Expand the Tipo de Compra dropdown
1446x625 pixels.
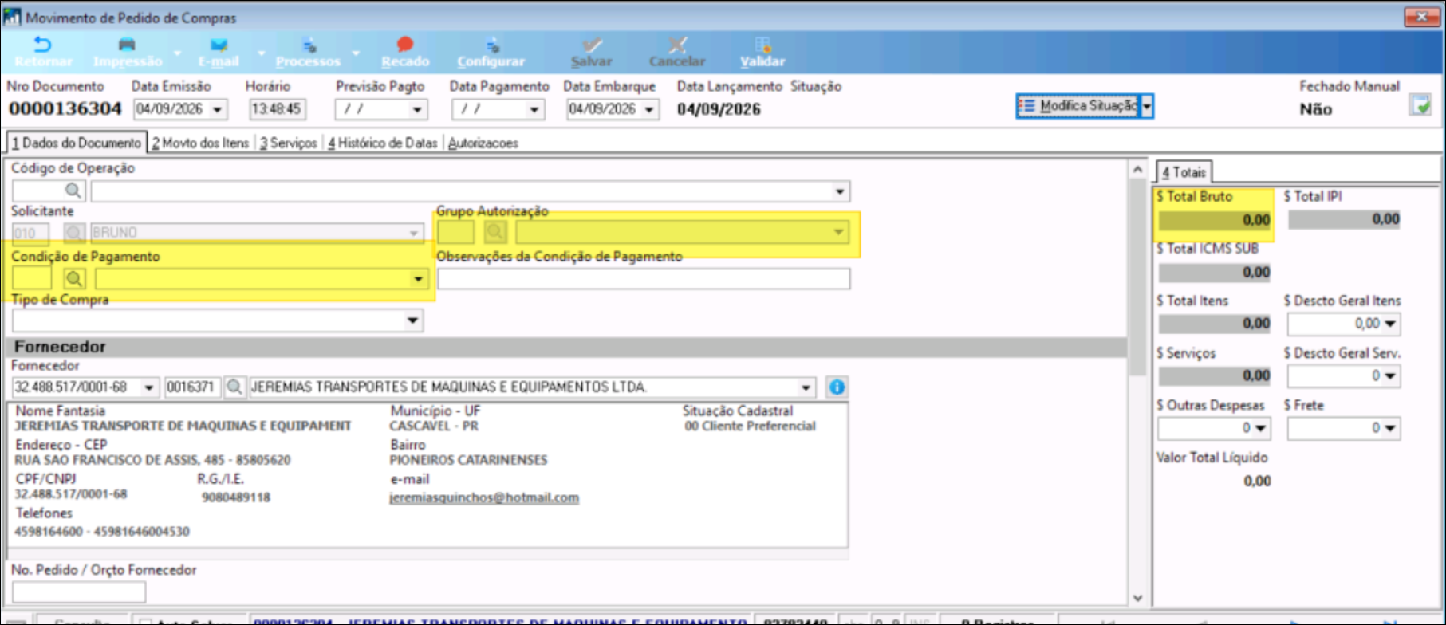[413, 320]
